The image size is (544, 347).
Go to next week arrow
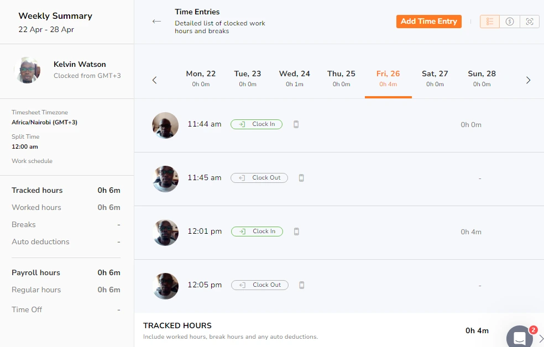tap(528, 80)
